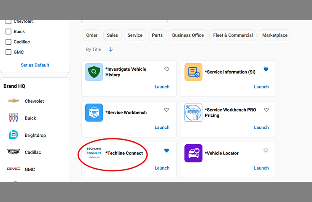
Task: Click the *Vehicle Locator title text
Action: tap(222, 153)
